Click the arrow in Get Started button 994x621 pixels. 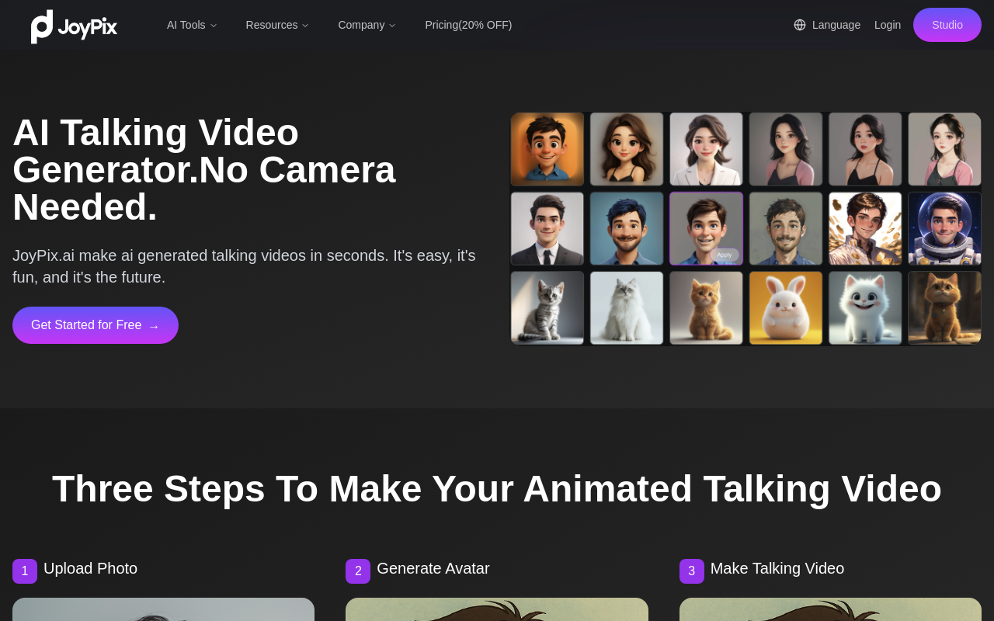[x=154, y=326]
